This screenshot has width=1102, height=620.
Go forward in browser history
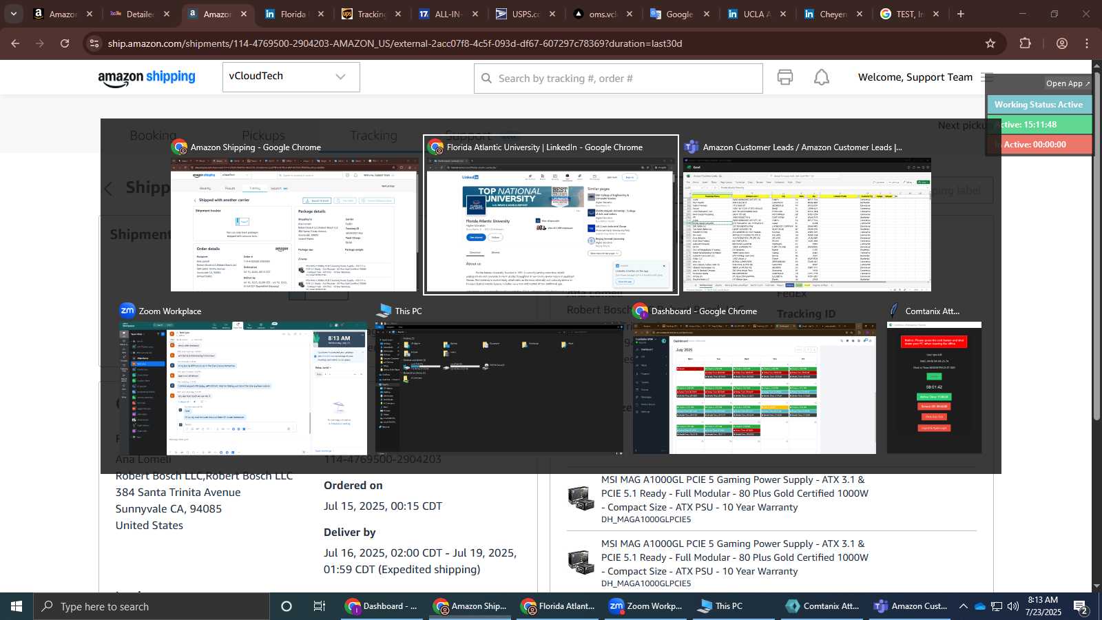40,43
